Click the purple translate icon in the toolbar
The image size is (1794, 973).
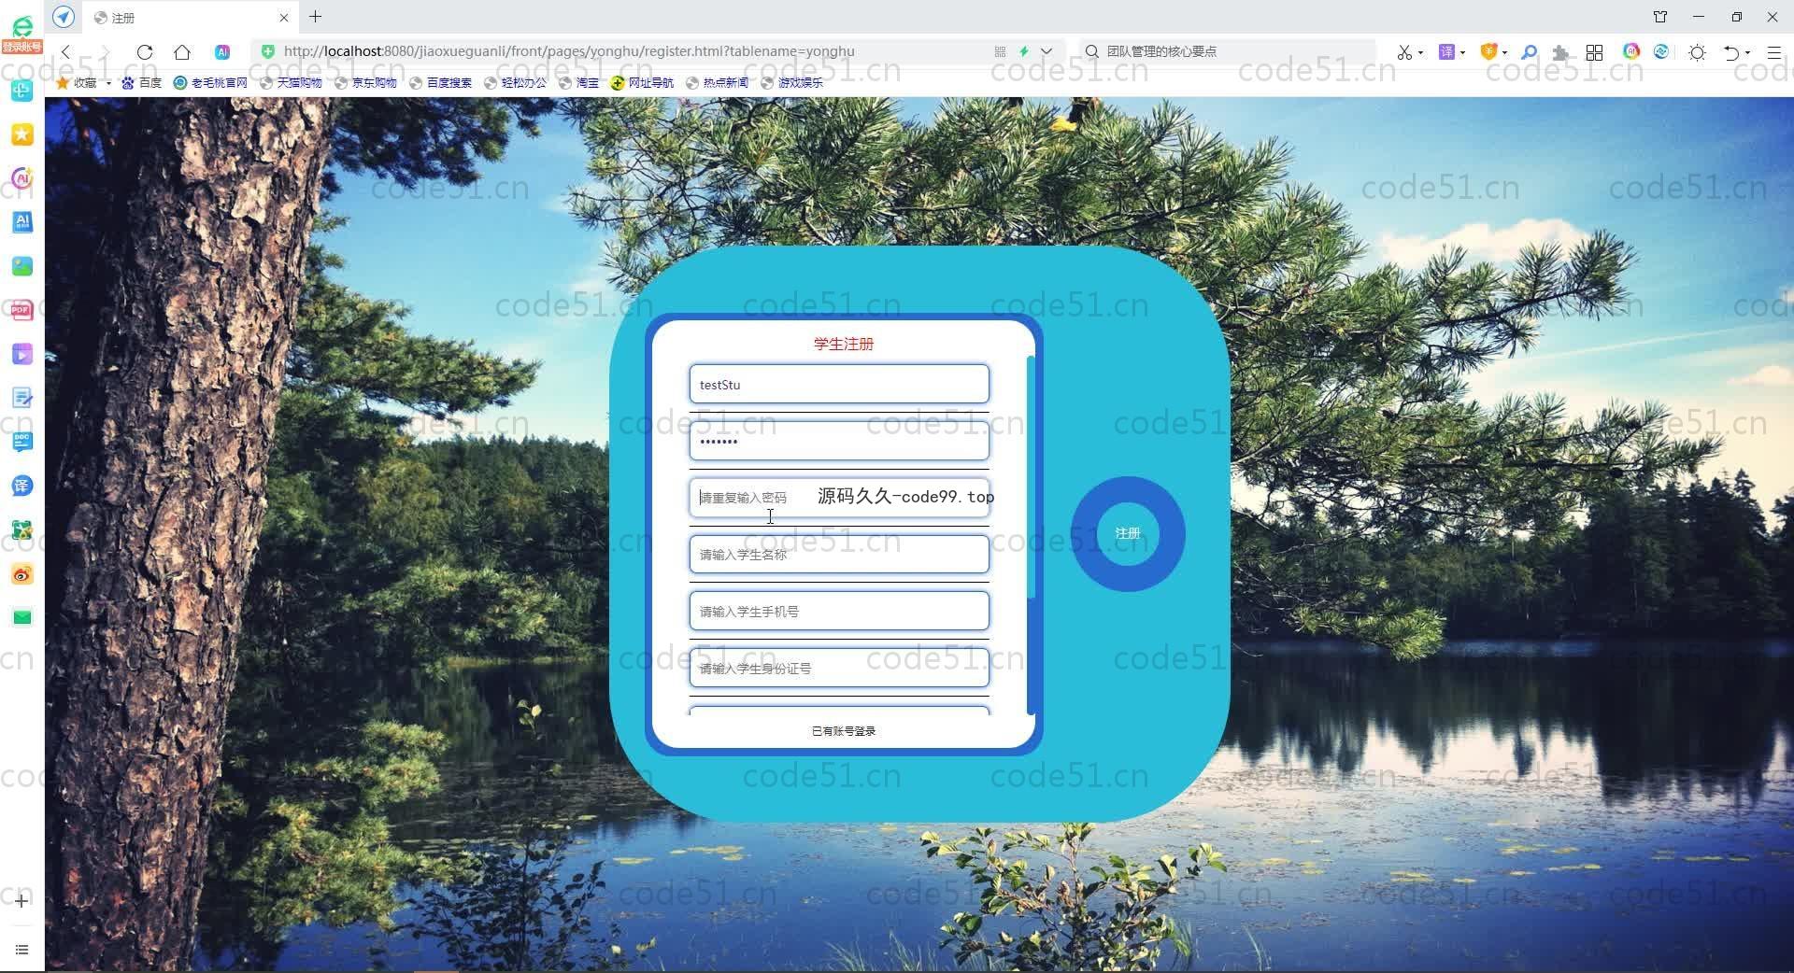[1446, 52]
